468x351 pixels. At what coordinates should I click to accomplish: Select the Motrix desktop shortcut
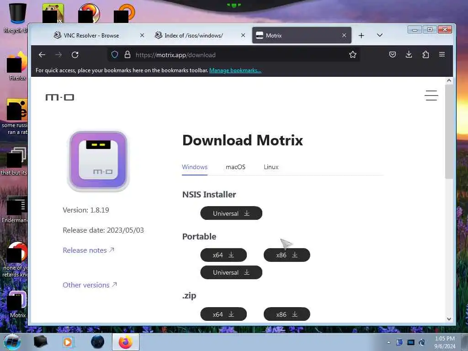(x=17, y=304)
